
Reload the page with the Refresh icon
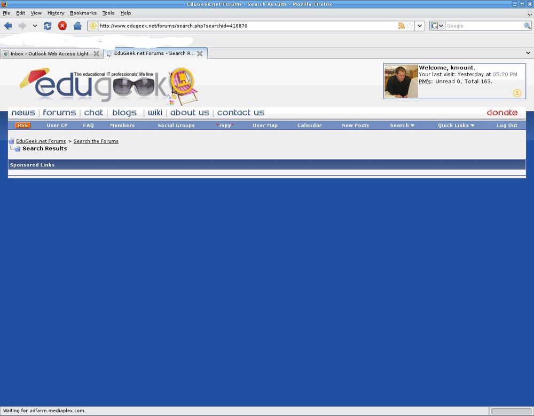click(x=48, y=26)
